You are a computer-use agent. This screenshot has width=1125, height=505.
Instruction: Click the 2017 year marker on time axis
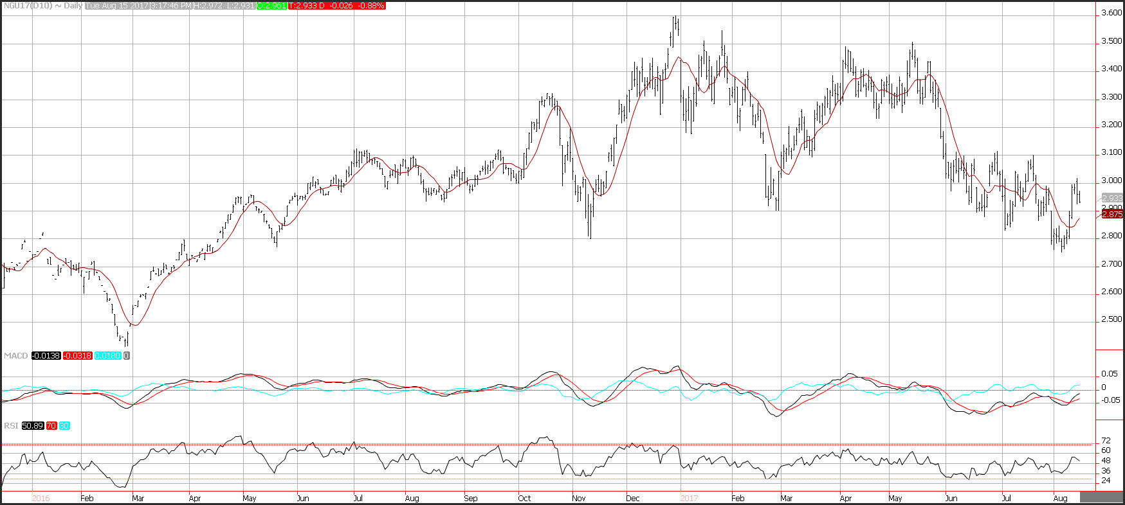pyautogui.click(x=689, y=498)
